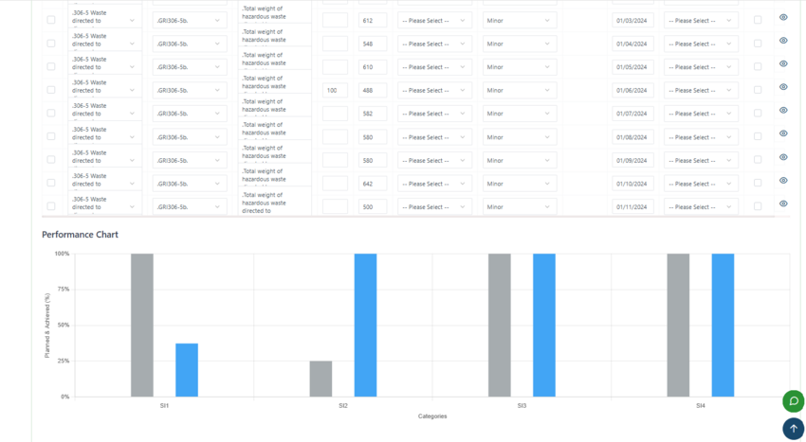Viewport: 806px width, 442px height.
Task: Open the eye icon in the 01/07/2024 row
Action: [x=783, y=111]
